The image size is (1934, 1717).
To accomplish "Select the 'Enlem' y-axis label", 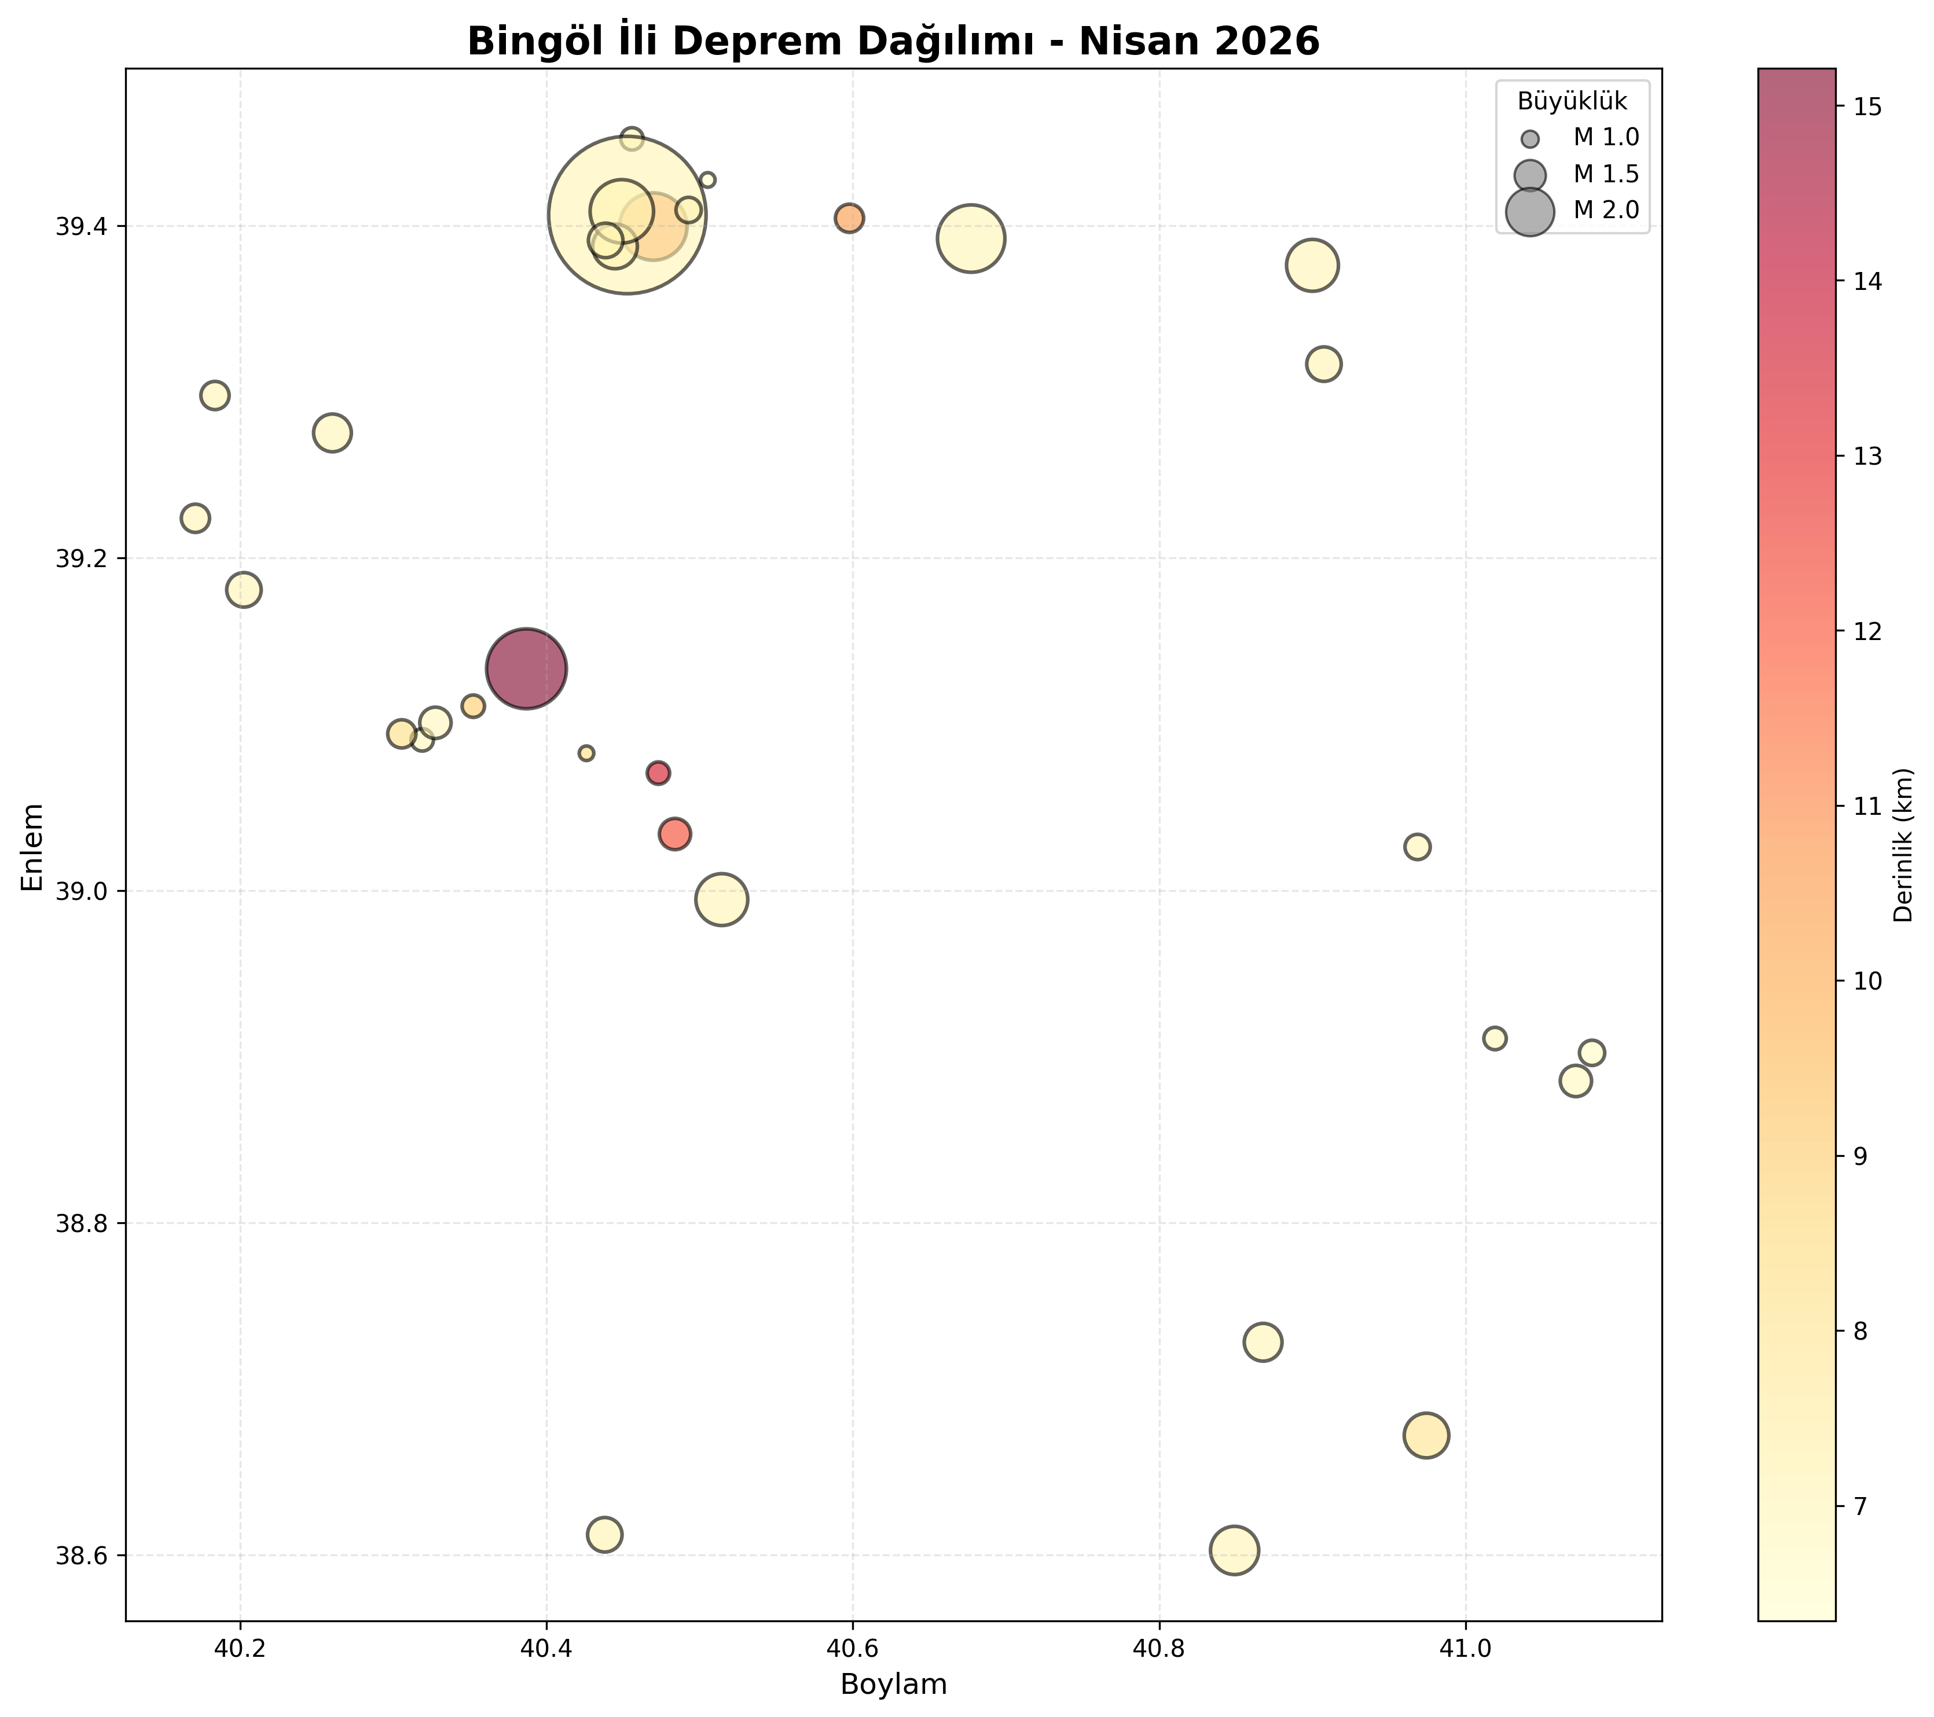I will (x=33, y=847).
